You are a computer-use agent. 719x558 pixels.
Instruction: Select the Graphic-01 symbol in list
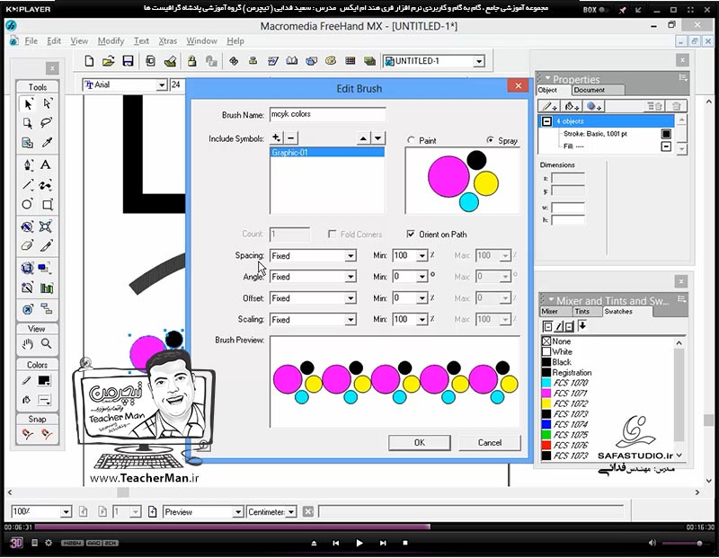[x=327, y=153]
